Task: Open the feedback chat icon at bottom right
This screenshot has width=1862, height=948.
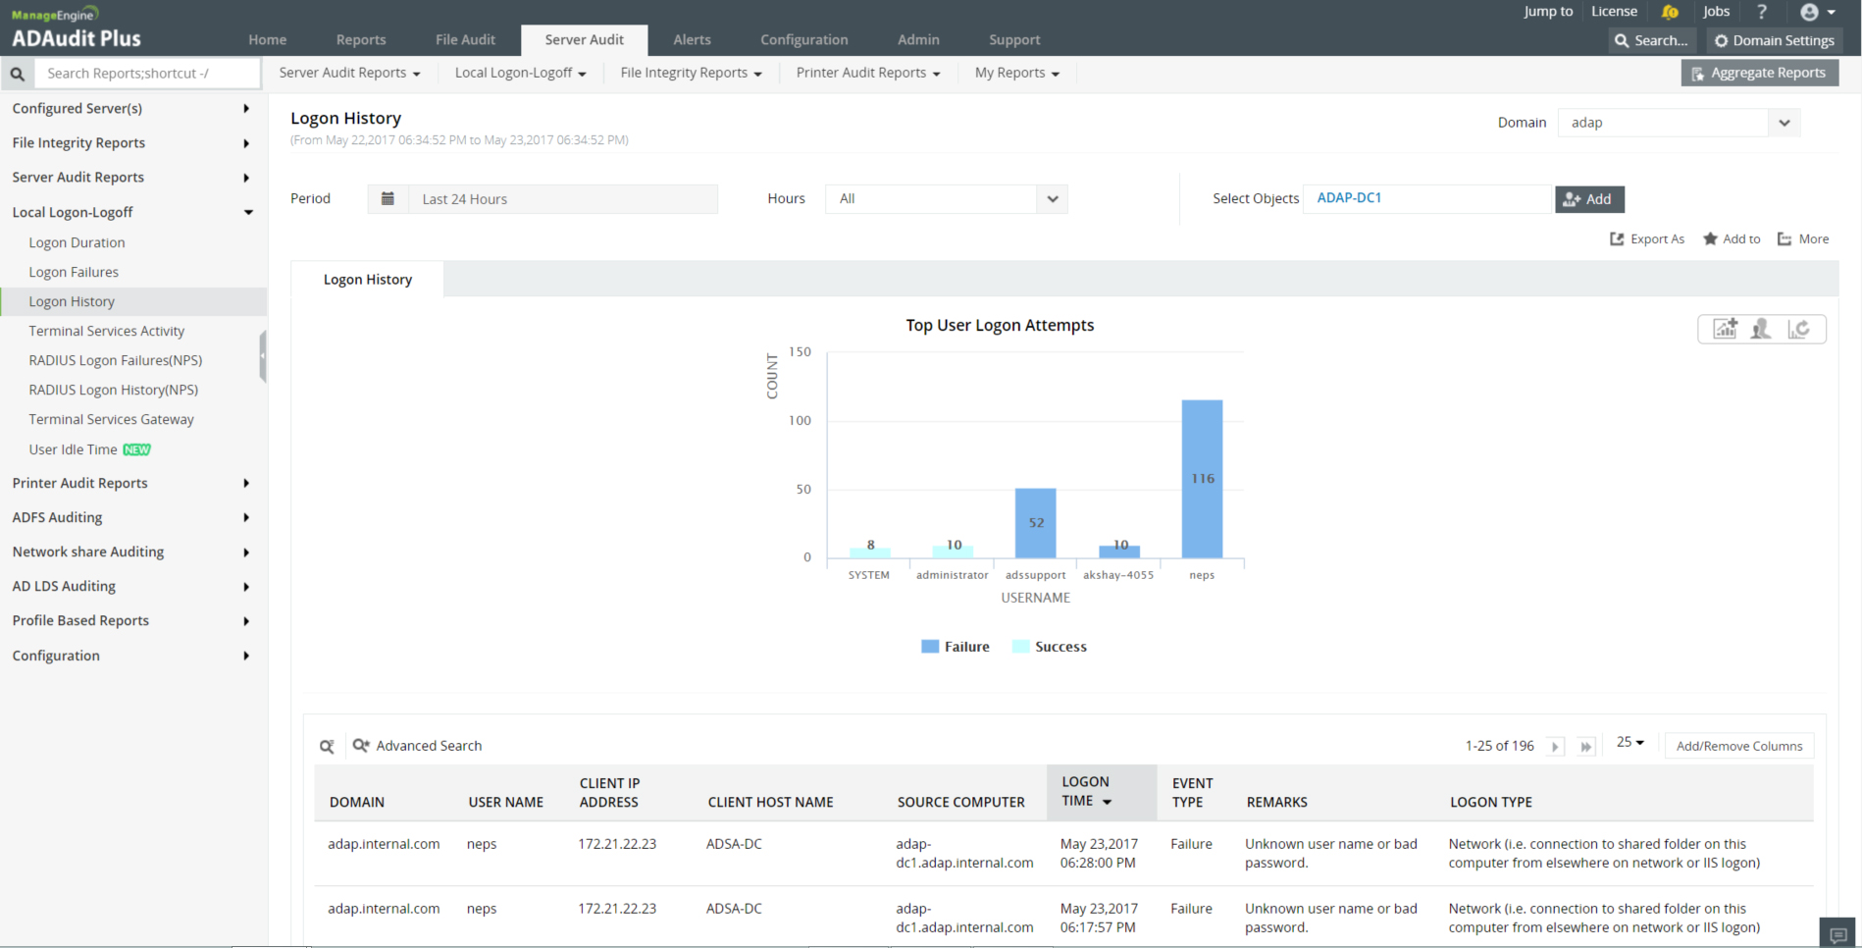Action: pos(1838,934)
